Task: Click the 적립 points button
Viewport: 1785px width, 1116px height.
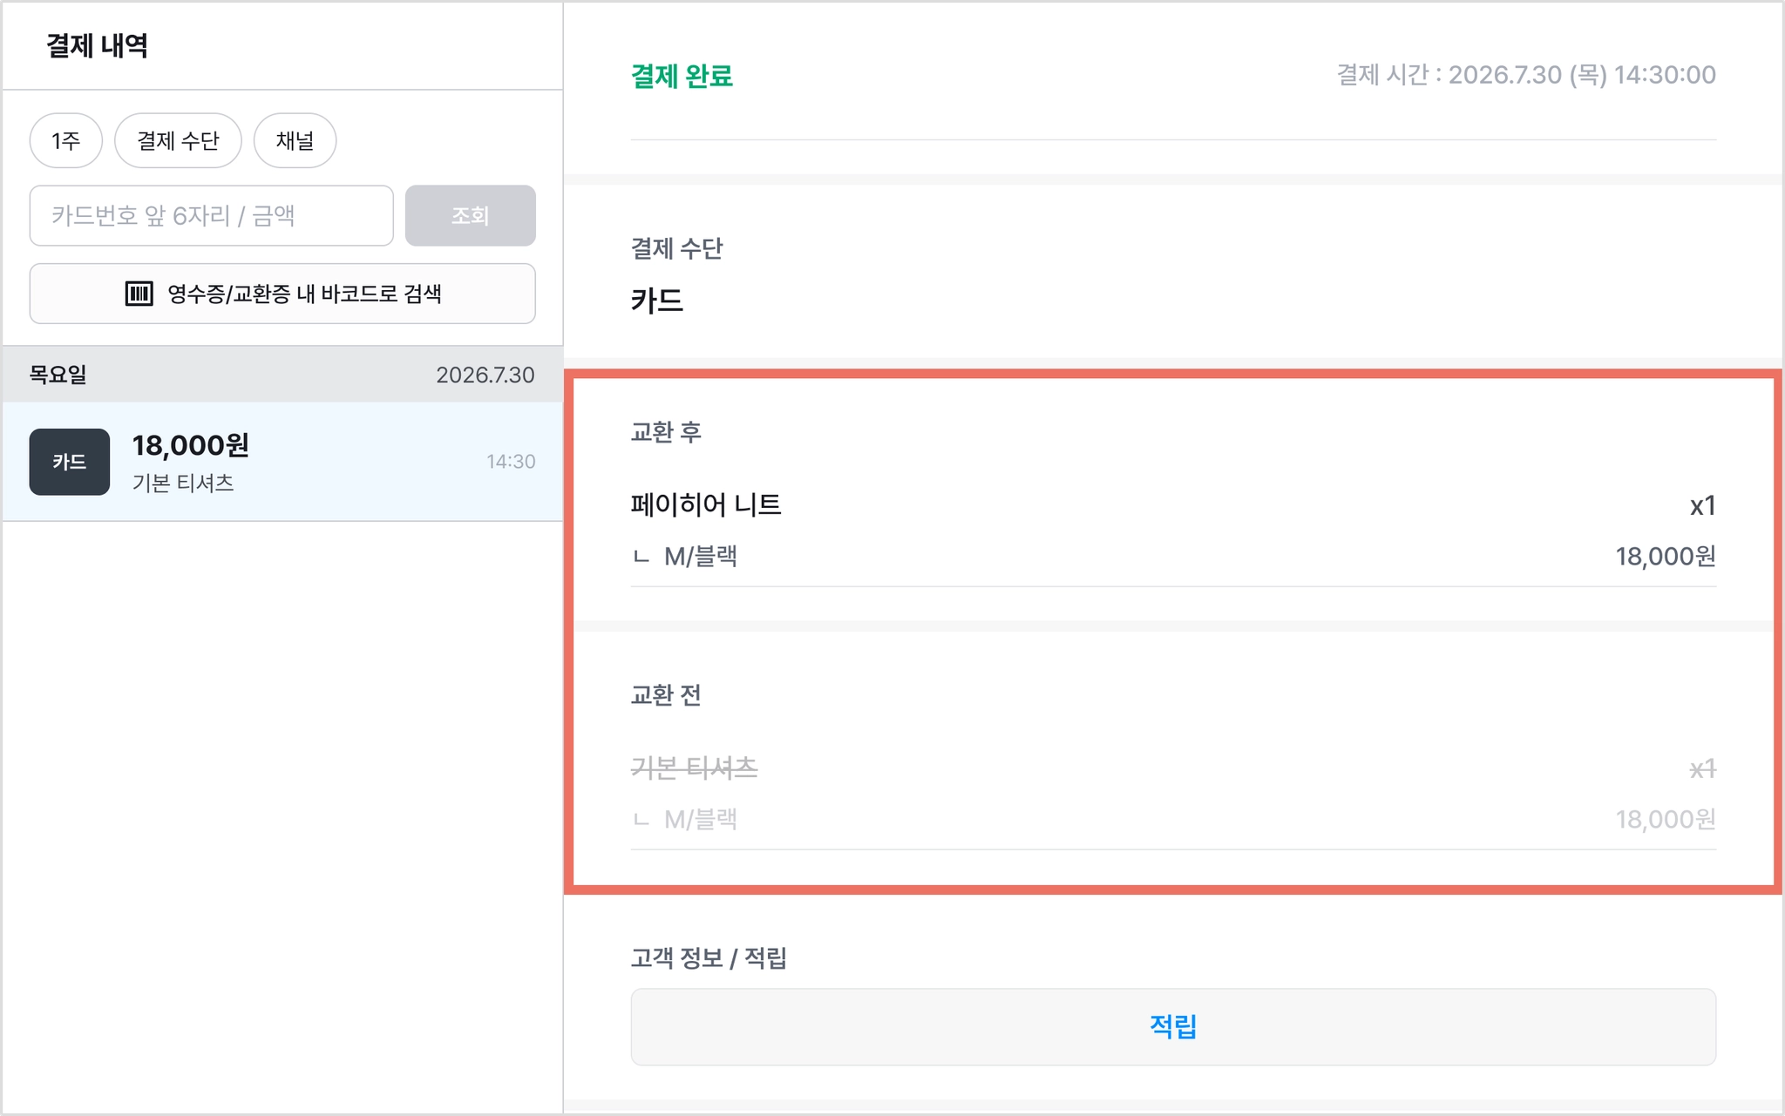Action: [x=1173, y=1026]
